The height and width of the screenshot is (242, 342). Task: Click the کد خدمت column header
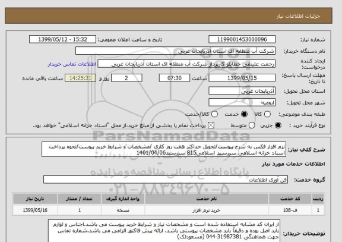tap(290, 199)
